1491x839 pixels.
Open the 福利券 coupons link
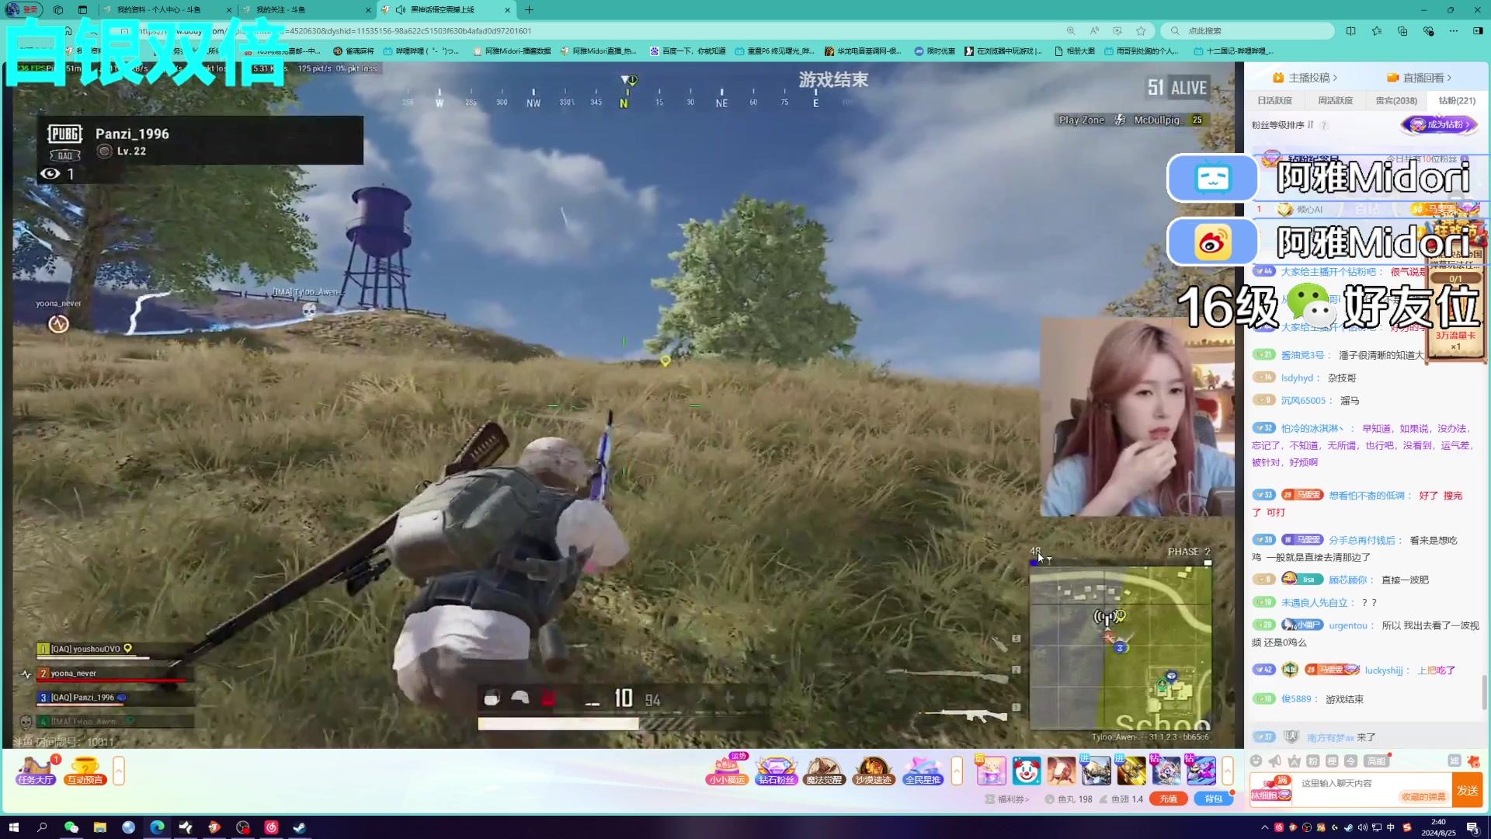point(1007,799)
